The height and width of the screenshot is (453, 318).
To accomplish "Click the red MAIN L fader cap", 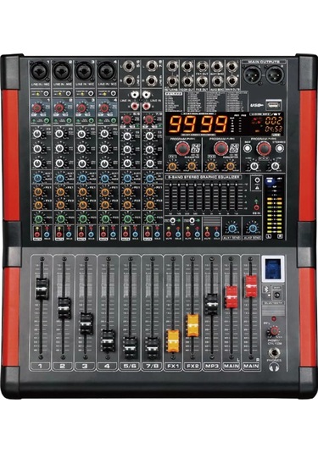I will click(x=232, y=297).
